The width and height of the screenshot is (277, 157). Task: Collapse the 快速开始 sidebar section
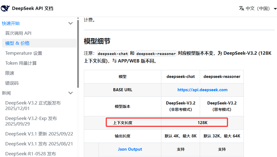point(71,23)
